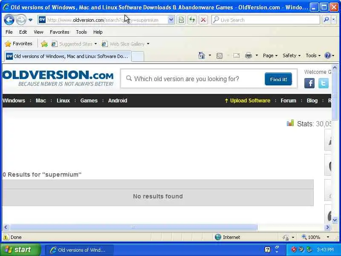Click the Facebook icon
Viewport: 341px width, 256px height.
point(309,83)
